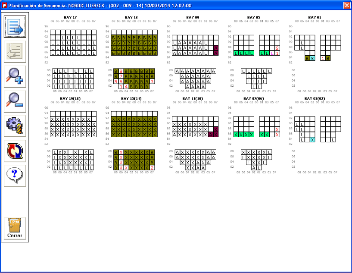Close the Planificación de Secuencia window
352x273 pixels.
point(346,6)
